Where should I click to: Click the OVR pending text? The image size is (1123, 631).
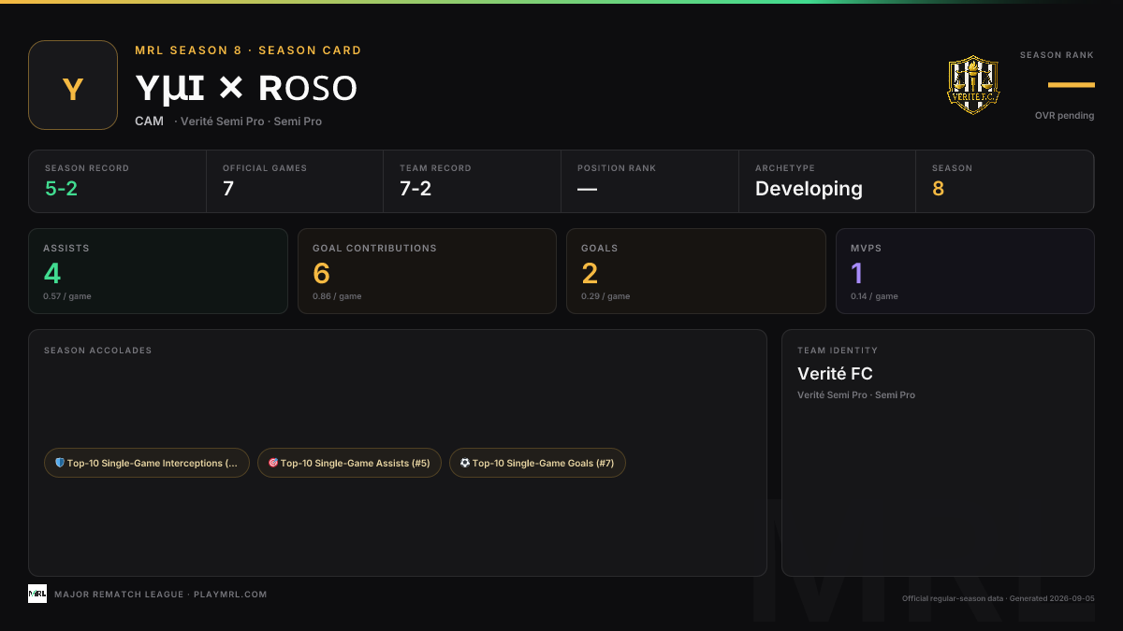[1064, 116]
